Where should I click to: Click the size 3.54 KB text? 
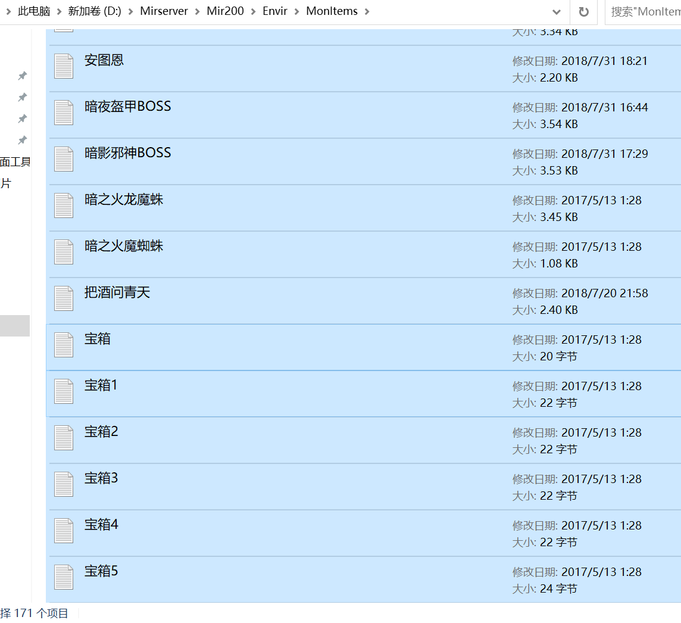point(558,124)
